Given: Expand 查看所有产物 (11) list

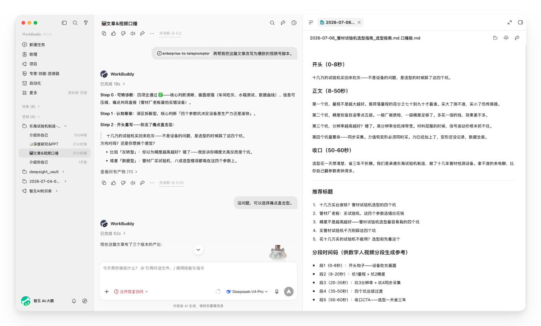Looking at the screenshot, I should (x=119, y=172).
